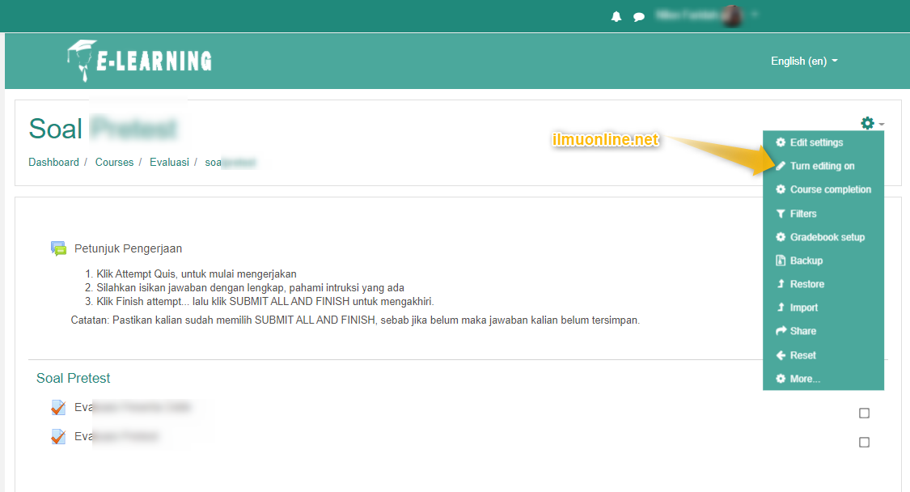Select Edit settings from the menu
Screen dimensions: 910x492
(815, 142)
